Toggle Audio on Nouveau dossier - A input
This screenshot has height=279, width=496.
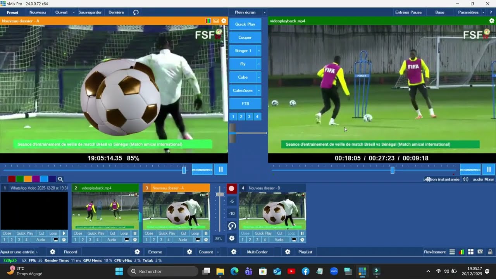pos(183,240)
